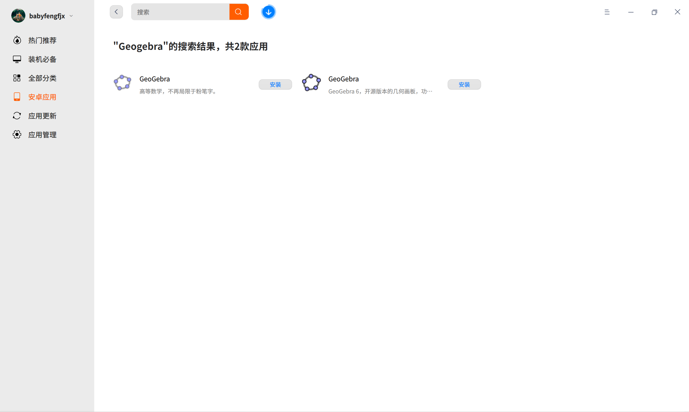Install the GeoGebra 6 open-source app

click(x=464, y=85)
